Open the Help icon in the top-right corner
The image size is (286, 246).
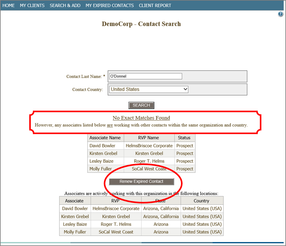coord(280,14)
